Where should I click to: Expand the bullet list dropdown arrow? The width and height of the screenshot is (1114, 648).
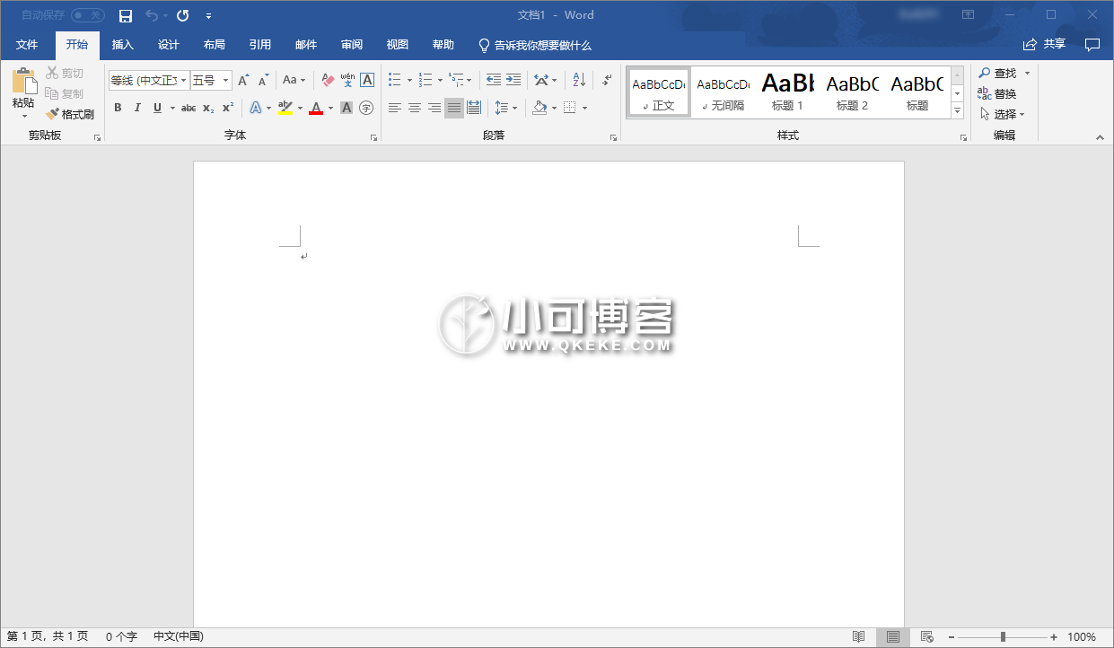point(409,81)
